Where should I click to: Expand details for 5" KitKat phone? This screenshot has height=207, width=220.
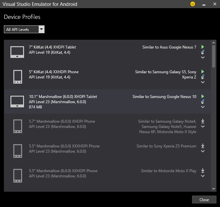(203, 82)
